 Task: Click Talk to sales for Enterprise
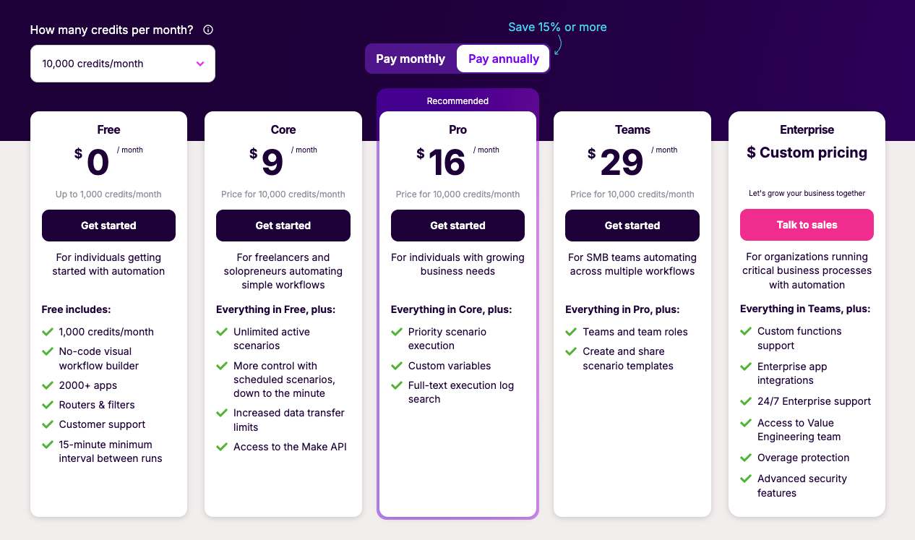807,225
